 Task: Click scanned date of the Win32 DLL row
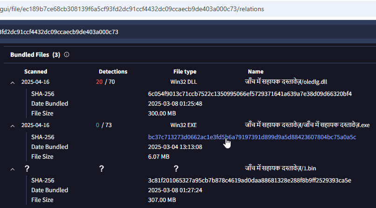coord(35,81)
